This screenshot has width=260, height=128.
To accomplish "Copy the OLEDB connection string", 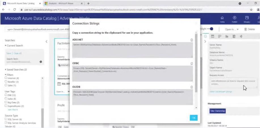I will tap(192, 87).
